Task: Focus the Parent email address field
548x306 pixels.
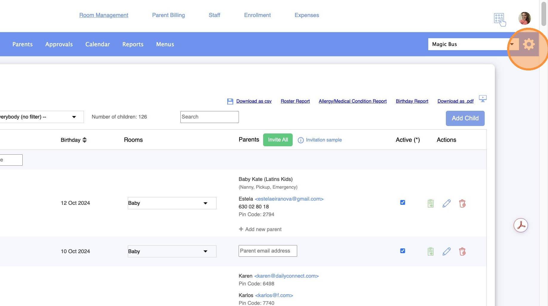Action: [x=268, y=251]
